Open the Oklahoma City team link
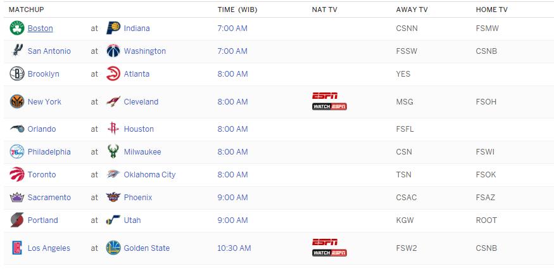 (x=149, y=175)
